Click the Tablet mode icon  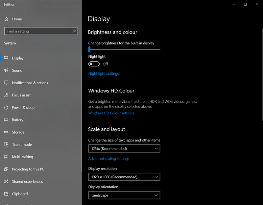pos(6,144)
